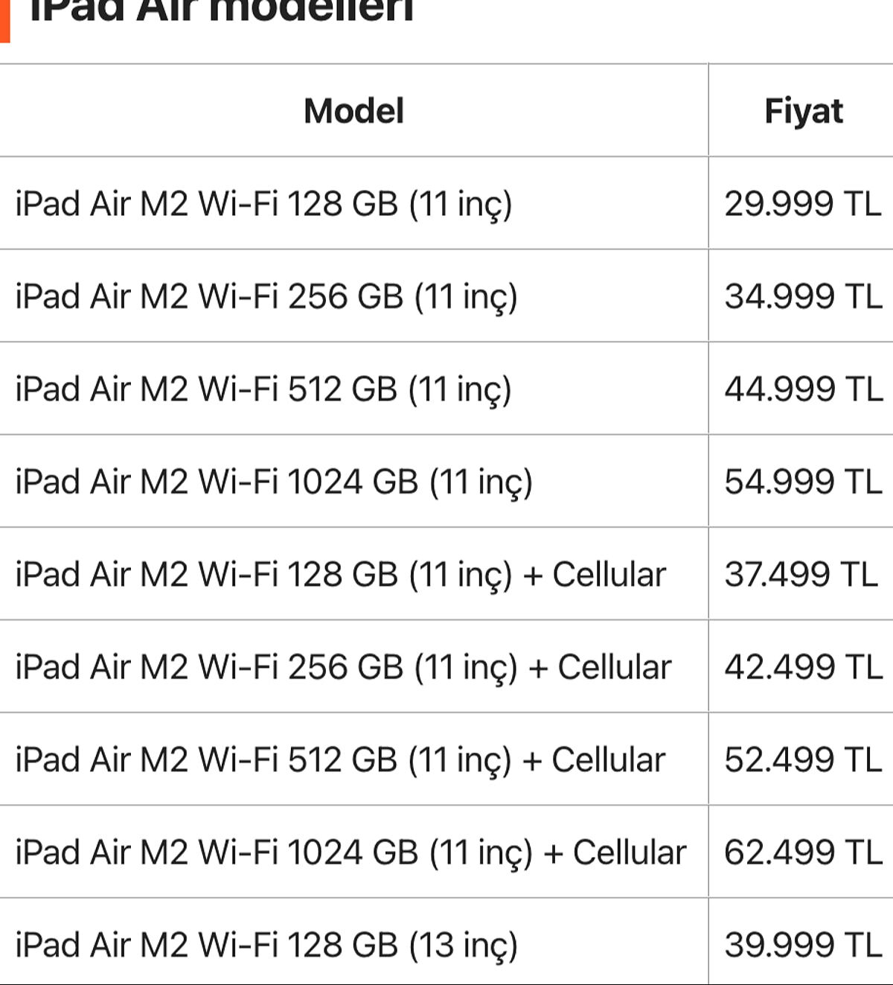This screenshot has height=985, width=893.
Task: Click the "Fiyat" column header
Action: (x=803, y=111)
